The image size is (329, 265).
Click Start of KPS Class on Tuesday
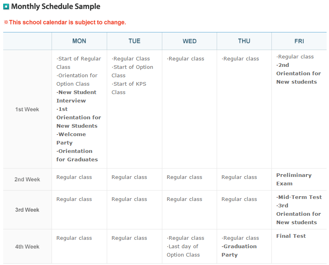pos(129,88)
